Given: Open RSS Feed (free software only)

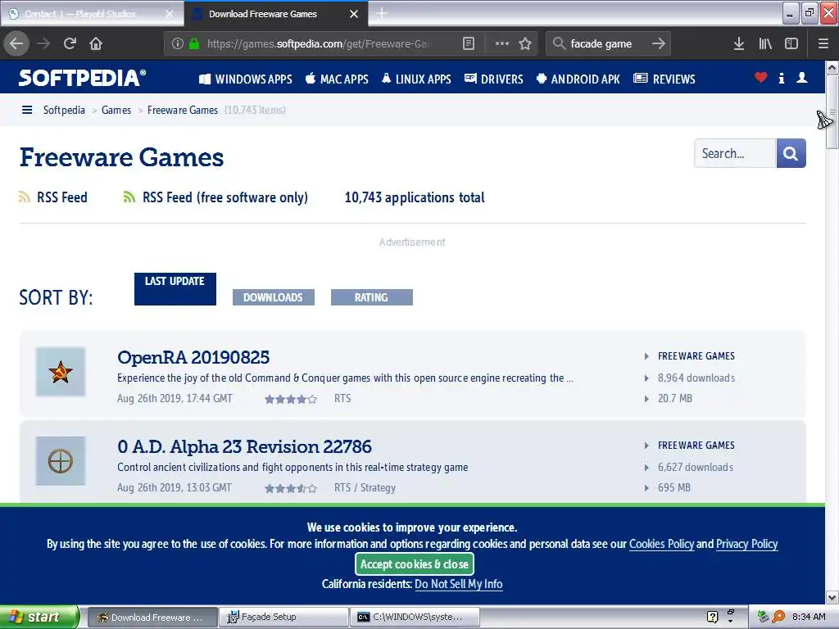Looking at the screenshot, I should (215, 197).
